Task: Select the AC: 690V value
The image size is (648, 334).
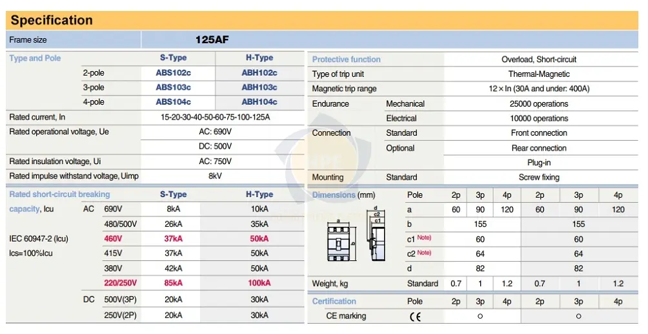Action: click(x=215, y=132)
